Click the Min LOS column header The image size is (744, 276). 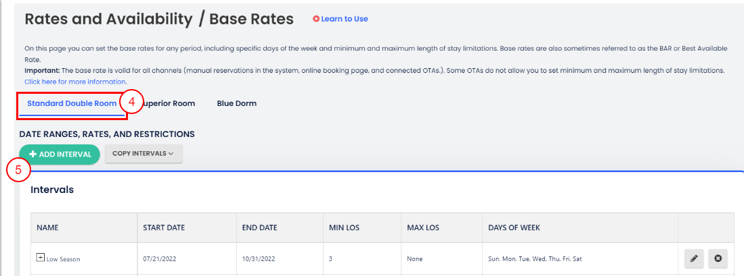pyautogui.click(x=344, y=228)
